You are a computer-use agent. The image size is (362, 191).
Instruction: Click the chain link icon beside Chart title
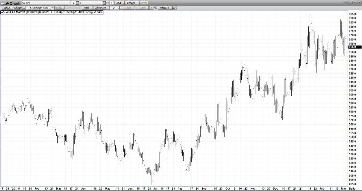point(5,3)
